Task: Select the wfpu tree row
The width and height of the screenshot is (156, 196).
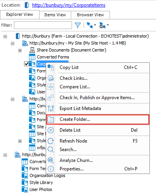Action: [41, 148]
